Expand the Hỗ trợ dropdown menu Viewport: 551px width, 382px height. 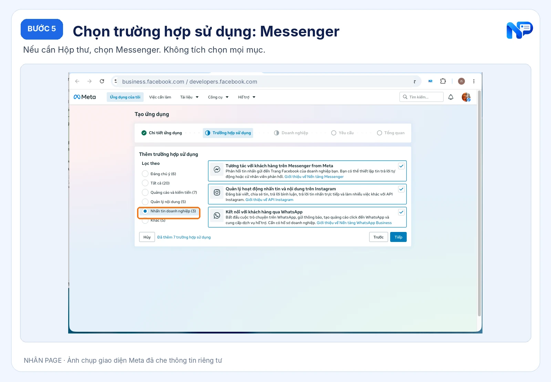tap(247, 97)
